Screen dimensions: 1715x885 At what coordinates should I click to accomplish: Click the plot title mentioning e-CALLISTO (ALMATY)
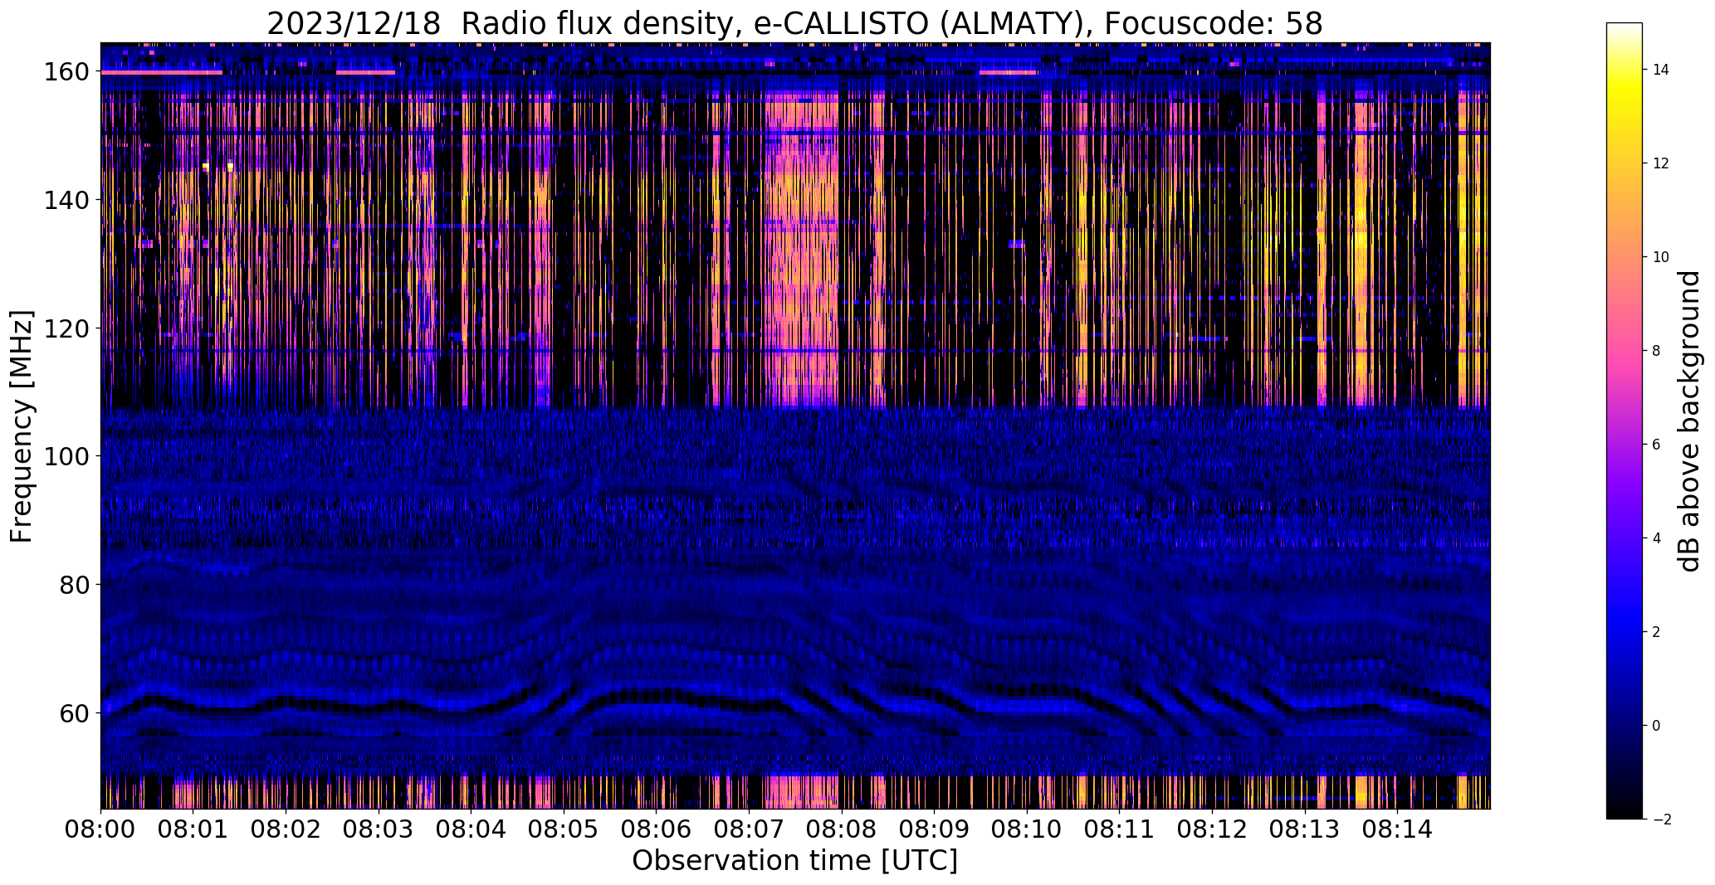coord(794,23)
